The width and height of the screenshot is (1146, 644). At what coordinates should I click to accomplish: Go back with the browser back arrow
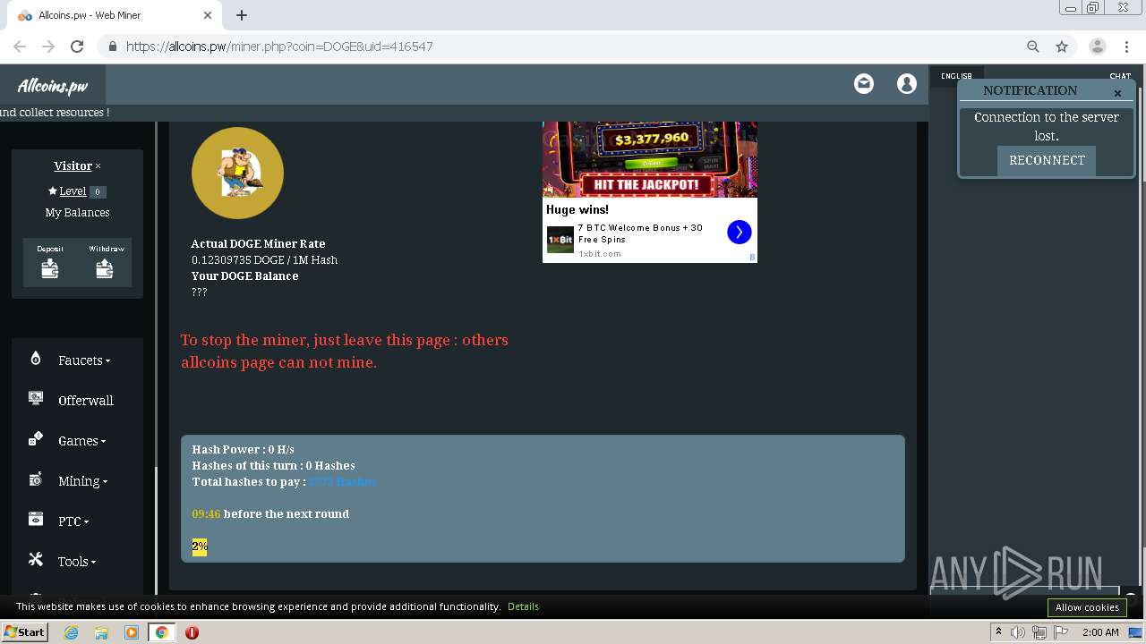(20, 47)
